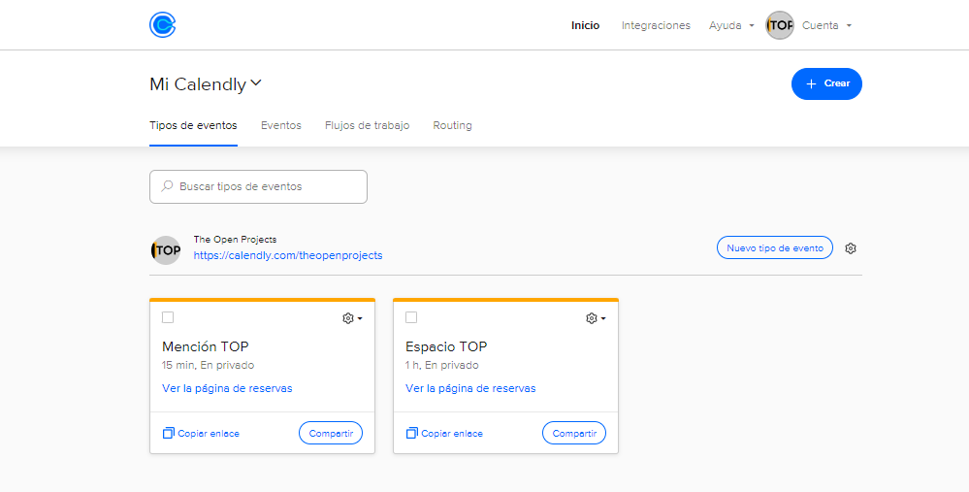The width and height of the screenshot is (969, 492).
Task: Select the Tipos de eventos tab
Action: click(x=193, y=125)
